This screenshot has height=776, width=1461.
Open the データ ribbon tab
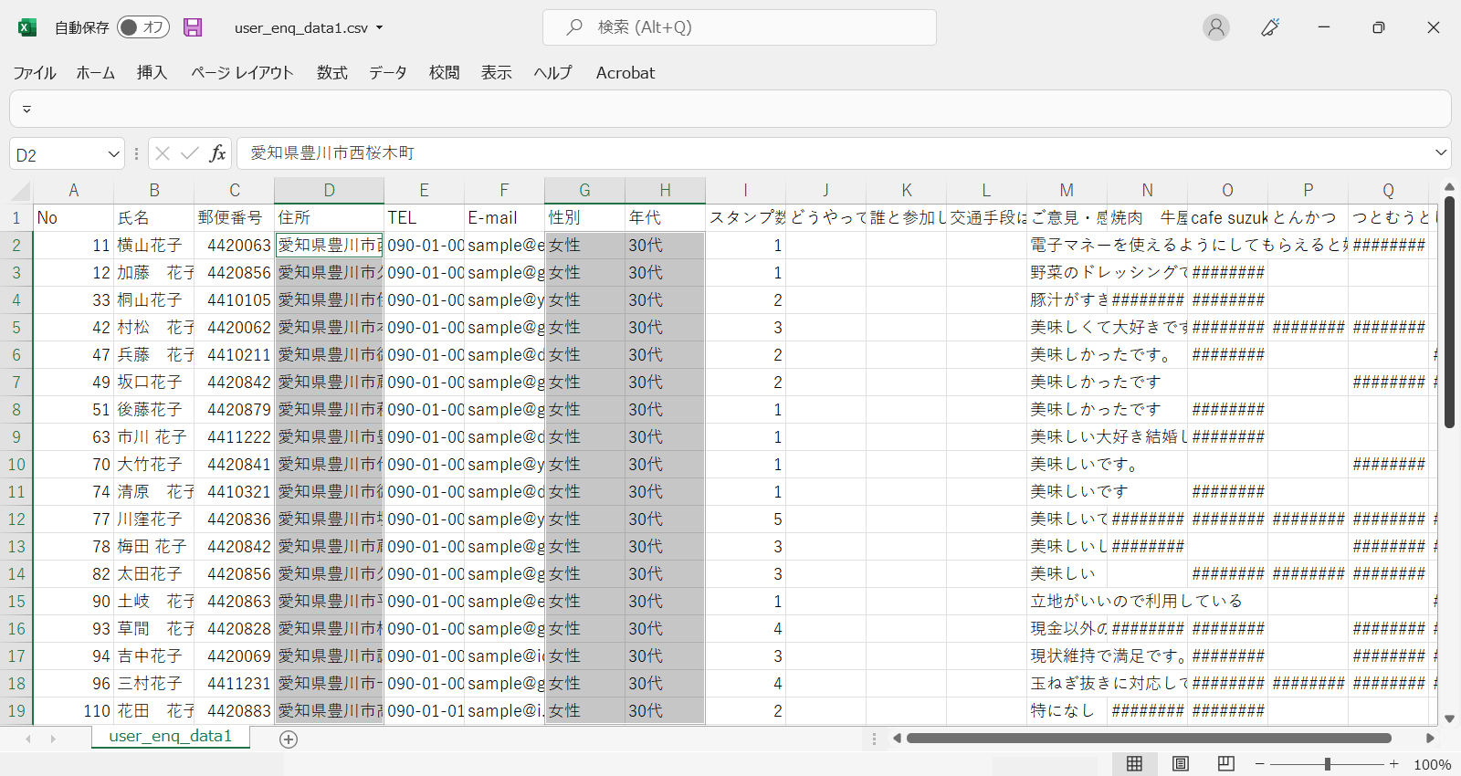point(387,73)
